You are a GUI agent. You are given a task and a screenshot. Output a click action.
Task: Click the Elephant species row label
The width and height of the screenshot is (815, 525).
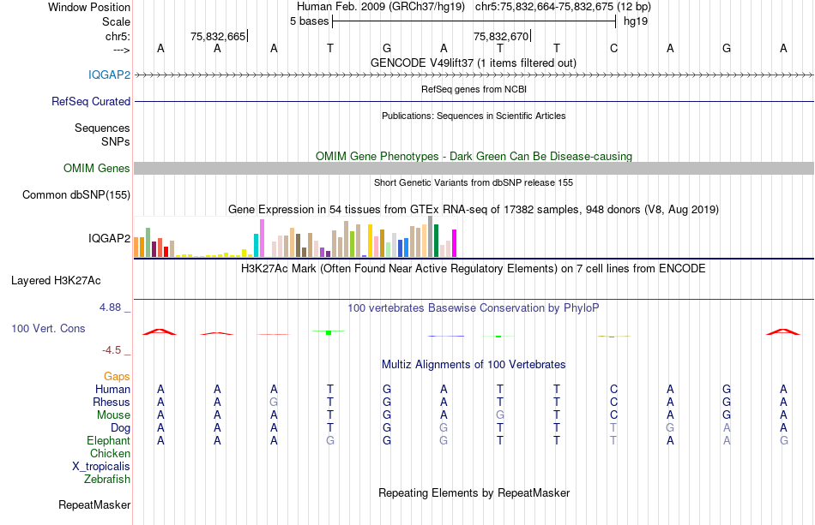[x=108, y=440]
